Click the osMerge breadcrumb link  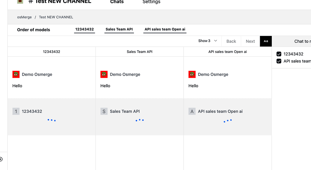pyautogui.click(x=24, y=17)
